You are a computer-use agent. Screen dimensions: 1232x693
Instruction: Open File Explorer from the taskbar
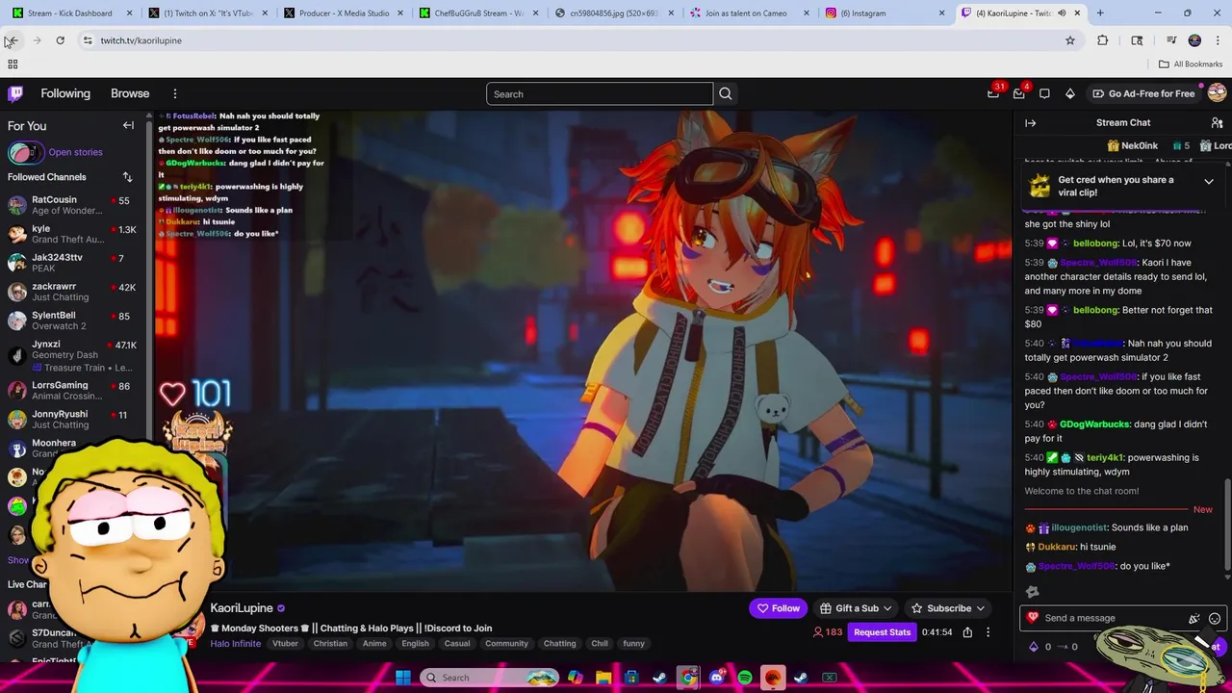603,678
